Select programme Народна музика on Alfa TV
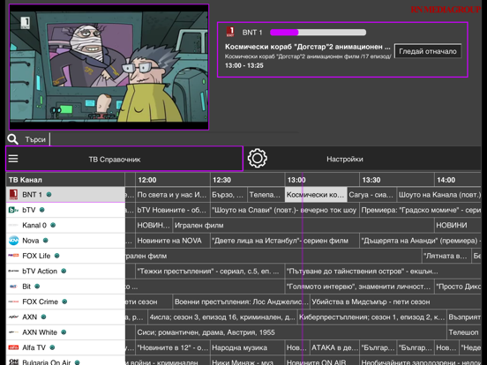Viewport: 487px width, 365px height. 247,347
